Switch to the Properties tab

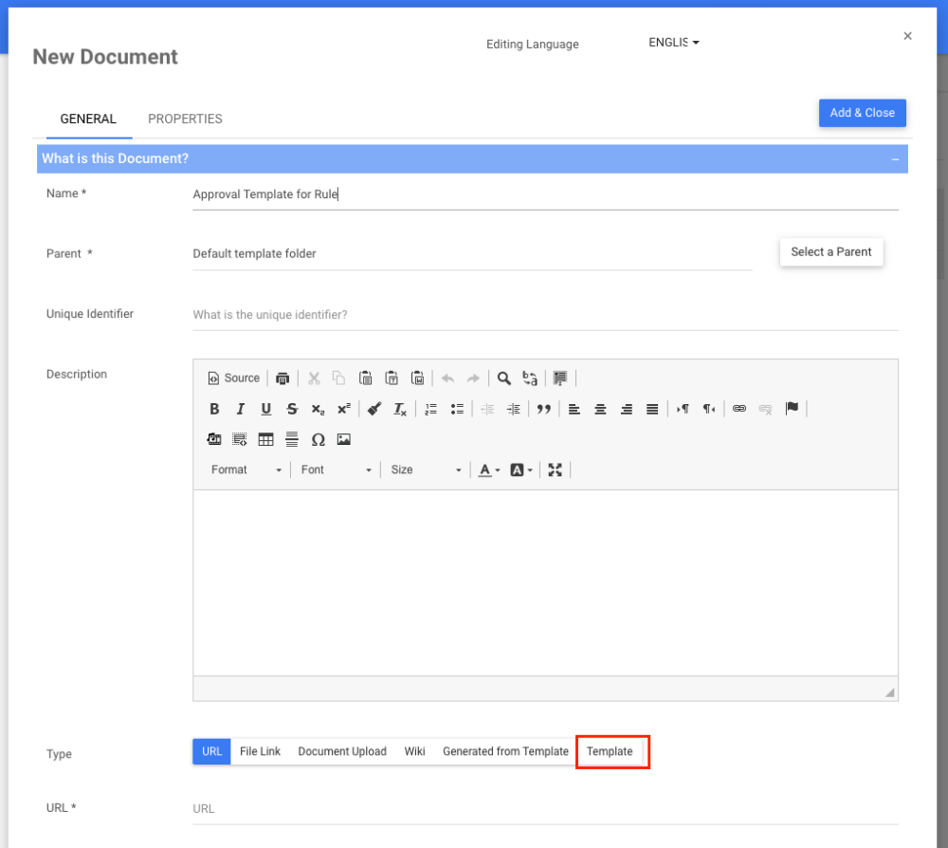tap(185, 119)
